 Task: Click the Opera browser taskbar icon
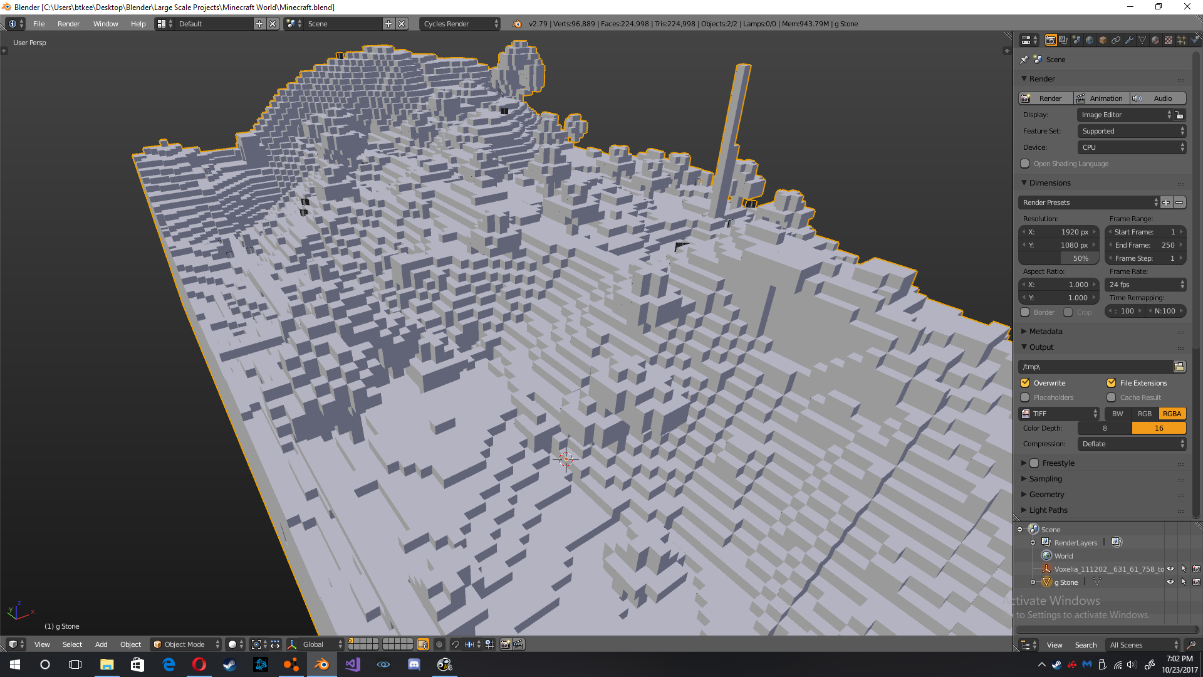coord(199,664)
